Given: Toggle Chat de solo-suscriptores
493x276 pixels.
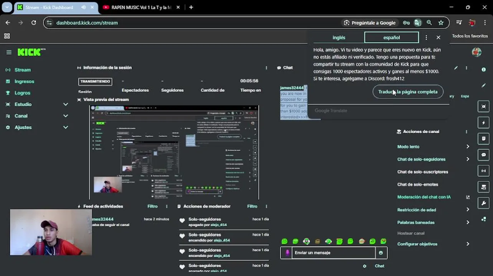Looking at the screenshot, I should click(423, 172).
